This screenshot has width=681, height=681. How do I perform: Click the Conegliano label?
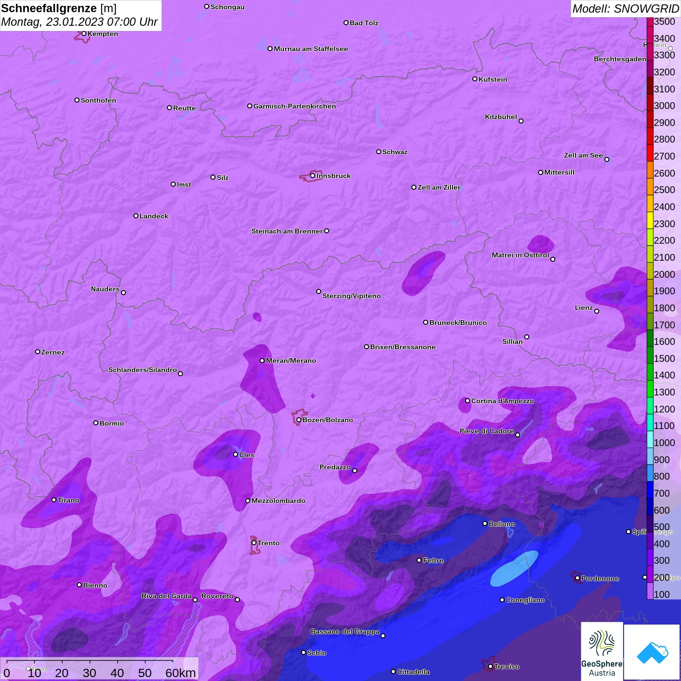[x=525, y=600]
